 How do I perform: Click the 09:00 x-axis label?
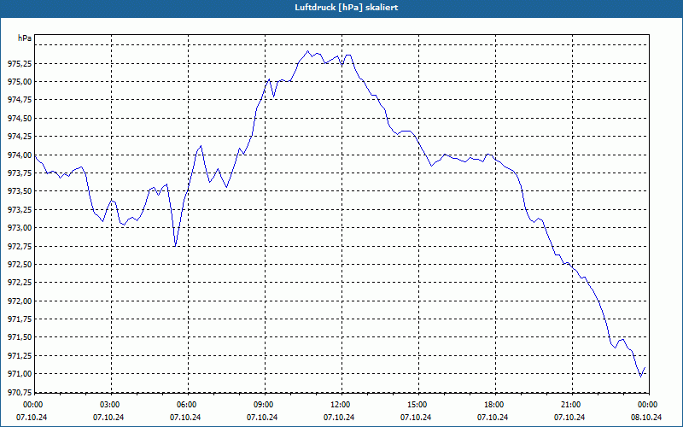click(x=265, y=405)
